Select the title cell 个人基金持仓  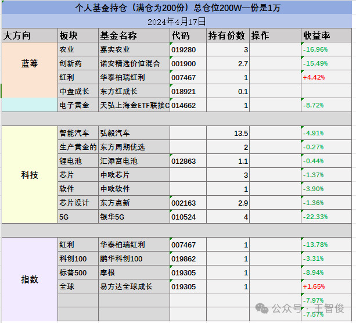click(177, 8)
